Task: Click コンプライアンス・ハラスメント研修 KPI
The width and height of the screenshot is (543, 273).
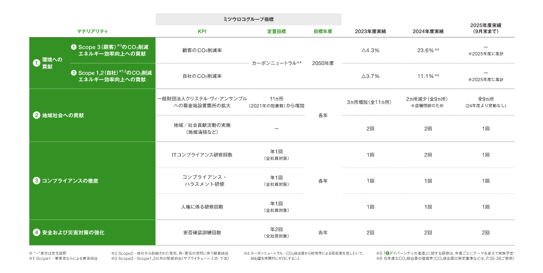Action: click(203, 180)
